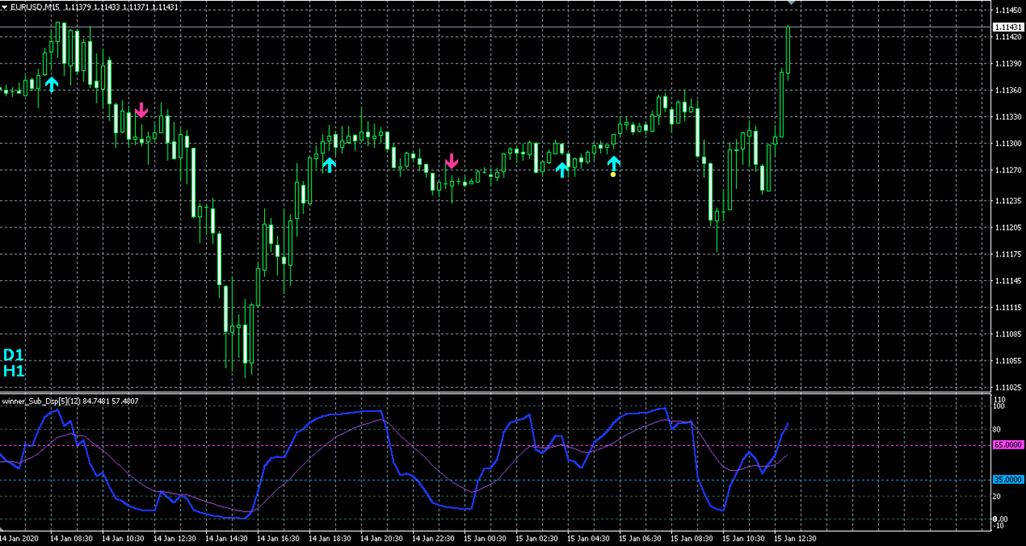This screenshot has width=1026, height=546.
Task: Click the yellow dot marker on the chart
Action: [x=613, y=174]
